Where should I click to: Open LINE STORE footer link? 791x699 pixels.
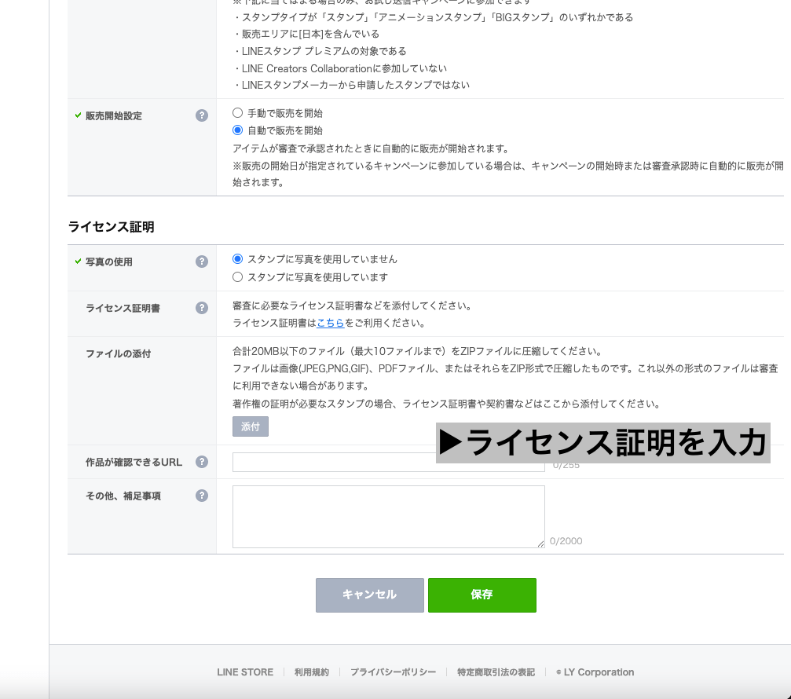pos(245,672)
